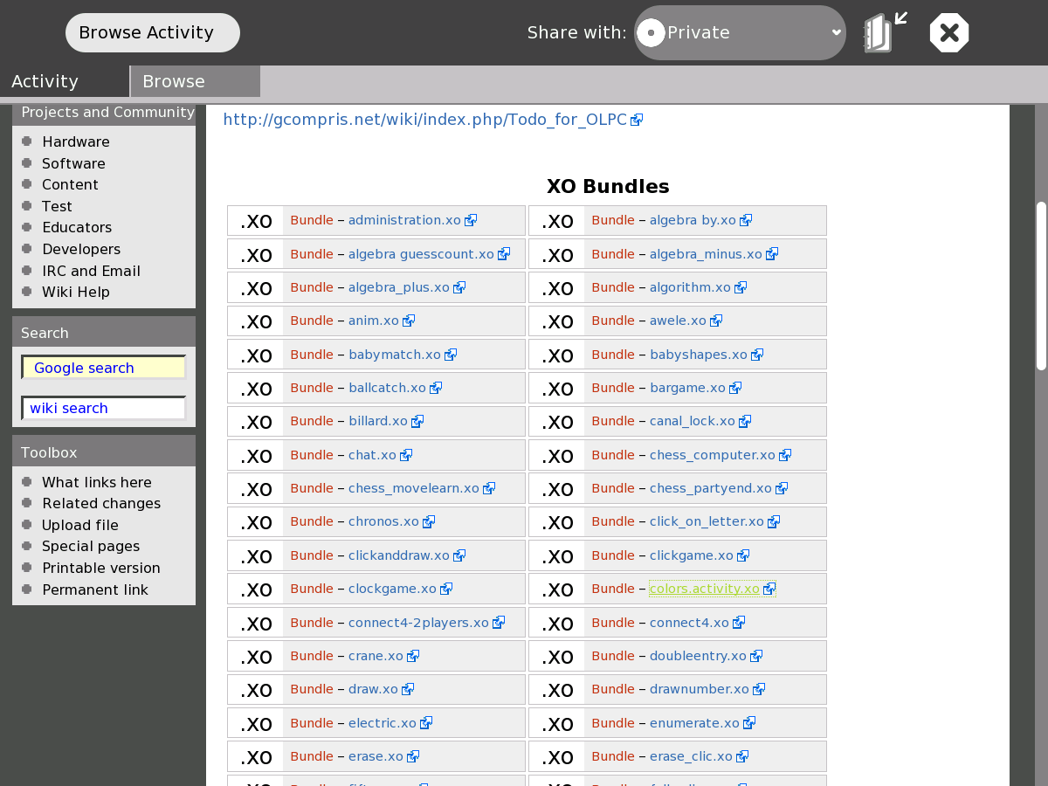Click the .XO icon beside chess_computer.xo
This screenshot has height=786, width=1048.
coord(557,456)
